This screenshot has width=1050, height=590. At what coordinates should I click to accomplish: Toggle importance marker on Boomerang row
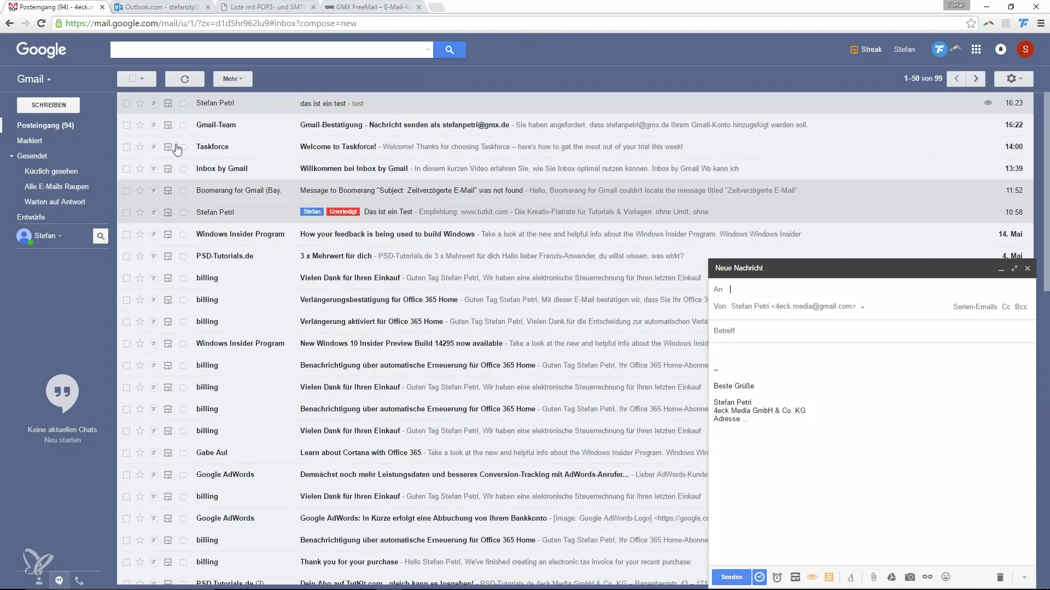pos(183,191)
